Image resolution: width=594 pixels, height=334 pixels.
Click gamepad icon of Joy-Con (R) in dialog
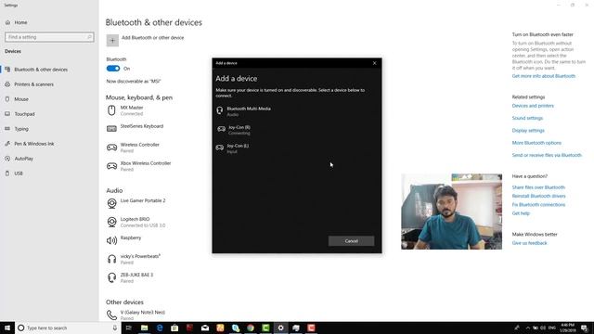click(221, 129)
